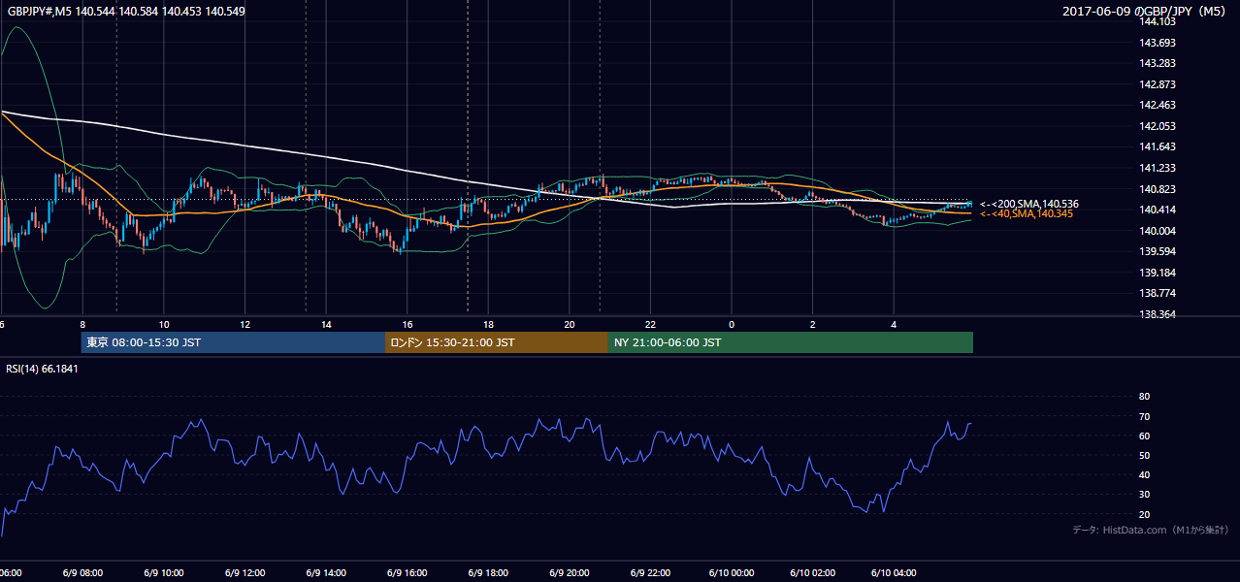
Task: Click the 2017-06-09 のGBP/JPY (M5) title
Action: tap(1146, 12)
